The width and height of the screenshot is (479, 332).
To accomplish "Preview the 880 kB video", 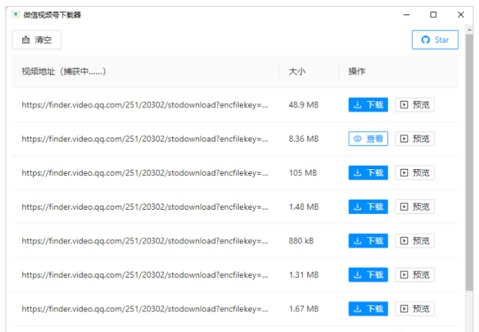I will (x=415, y=241).
